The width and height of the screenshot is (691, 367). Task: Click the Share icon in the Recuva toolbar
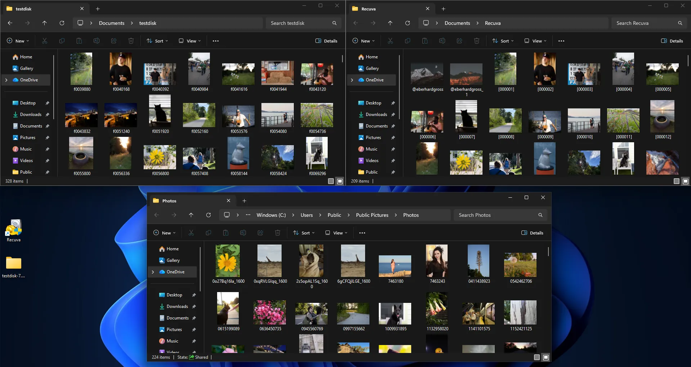[459, 41]
